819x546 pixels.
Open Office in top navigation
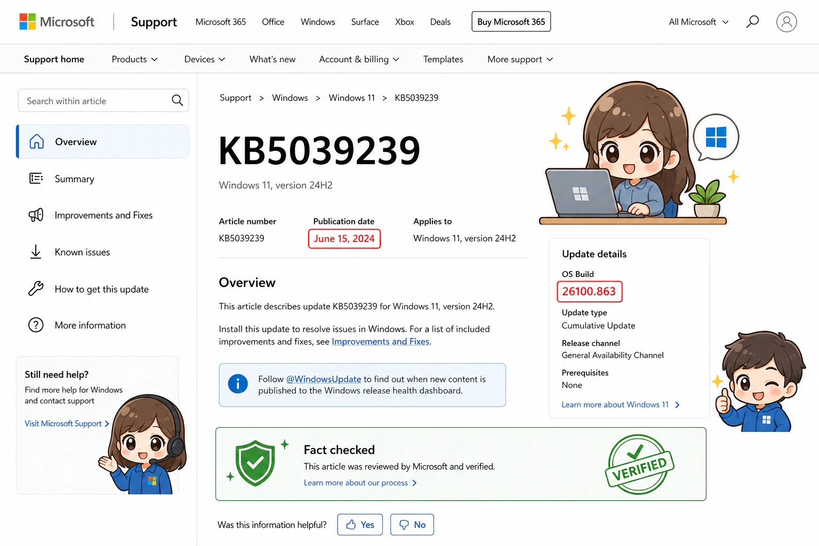[273, 22]
